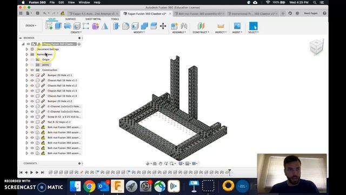Select the Hole tool

click(x=77, y=26)
